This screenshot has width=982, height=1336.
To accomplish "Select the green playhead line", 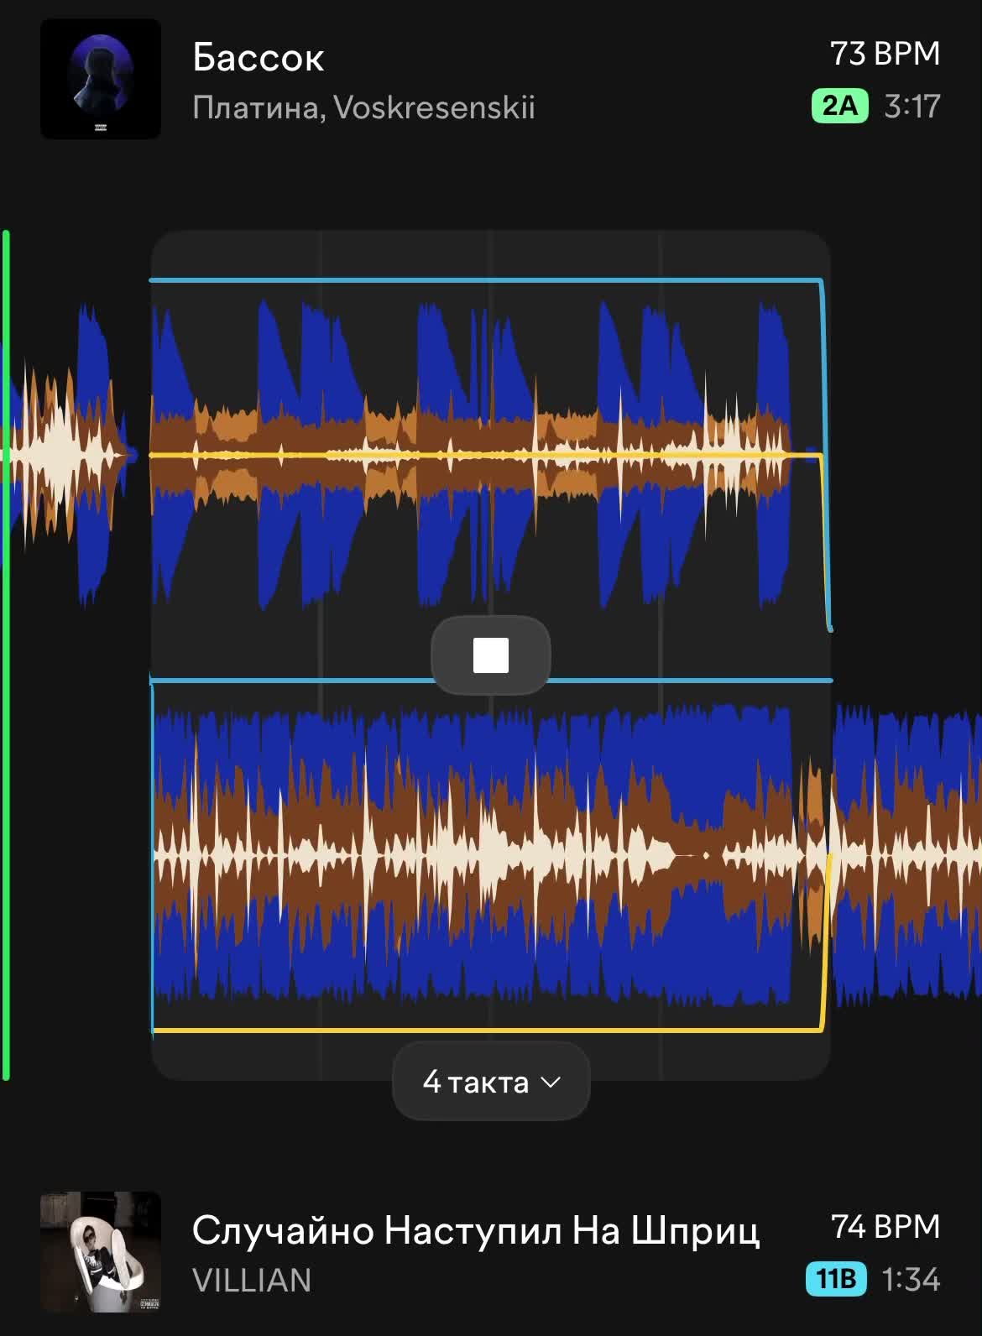I will pos(6,655).
